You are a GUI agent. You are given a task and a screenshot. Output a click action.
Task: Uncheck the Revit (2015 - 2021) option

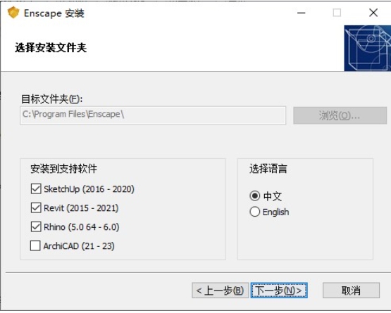point(36,207)
